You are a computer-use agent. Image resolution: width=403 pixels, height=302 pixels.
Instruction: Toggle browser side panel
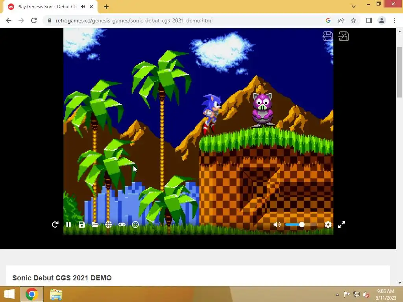pyautogui.click(x=369, y=20)
